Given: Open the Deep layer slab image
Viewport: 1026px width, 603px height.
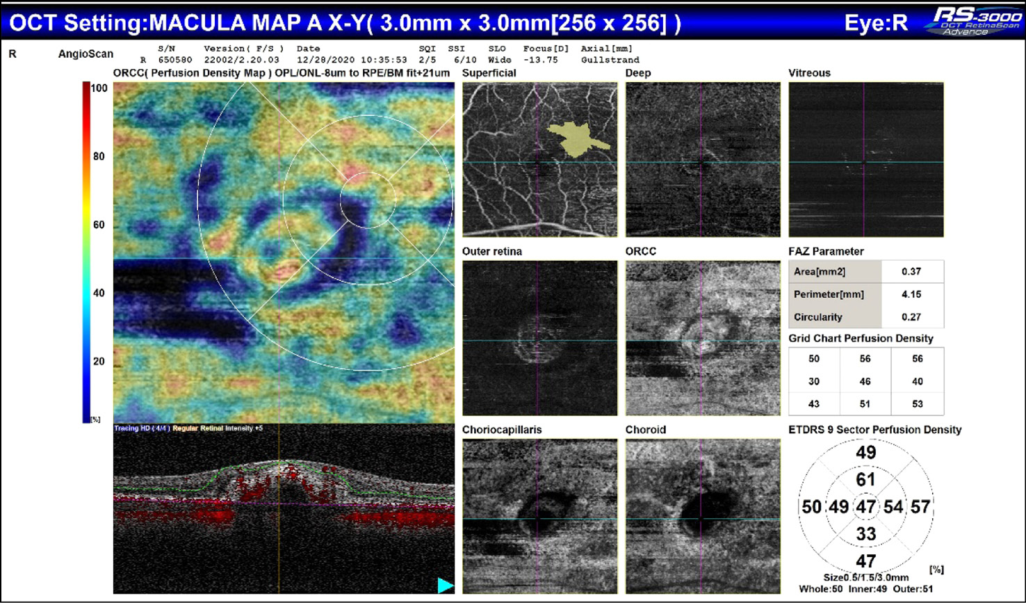Looking at the screenshot, I should 702,159.
